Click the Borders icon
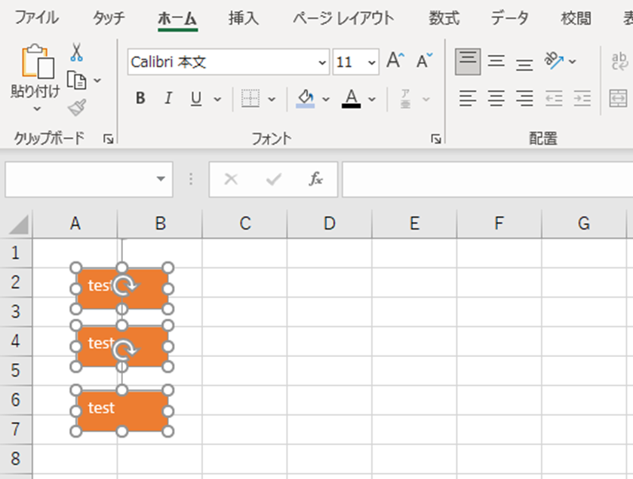The height and width of the screenshot is (479, 633). [250, 99]
